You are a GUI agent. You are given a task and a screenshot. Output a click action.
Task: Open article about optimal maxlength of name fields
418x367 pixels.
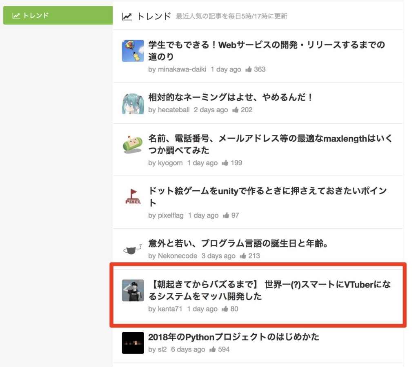pos(270,144)
